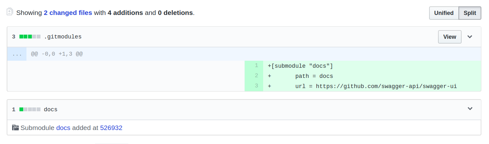The image size is (489, 144).
Task: Open commit link 526932
Action: (x=111, y=128)
